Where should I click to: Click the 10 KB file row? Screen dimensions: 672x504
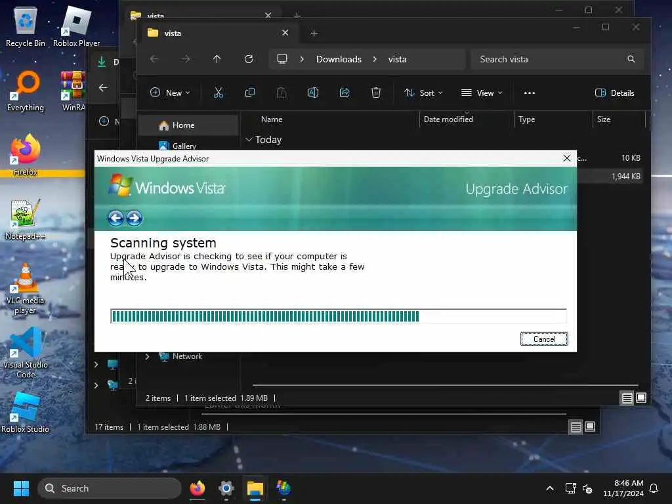tap(610, 158)
